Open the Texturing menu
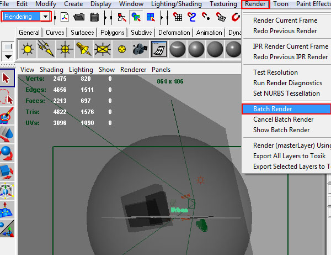Image resolution: width=331 pixels, height=255 pixels. pyautogui.click(x=223, y=4)
